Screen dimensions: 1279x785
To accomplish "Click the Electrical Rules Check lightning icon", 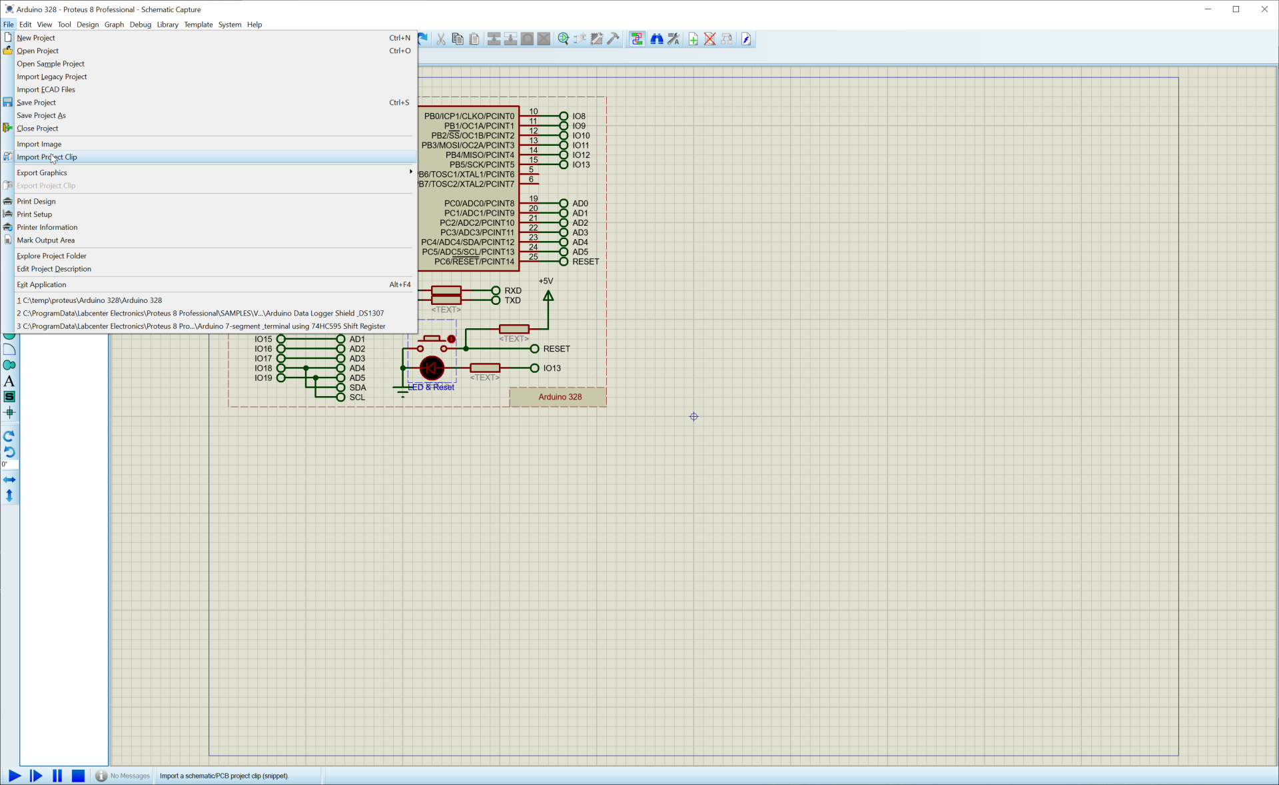I will tap(746, 39).
